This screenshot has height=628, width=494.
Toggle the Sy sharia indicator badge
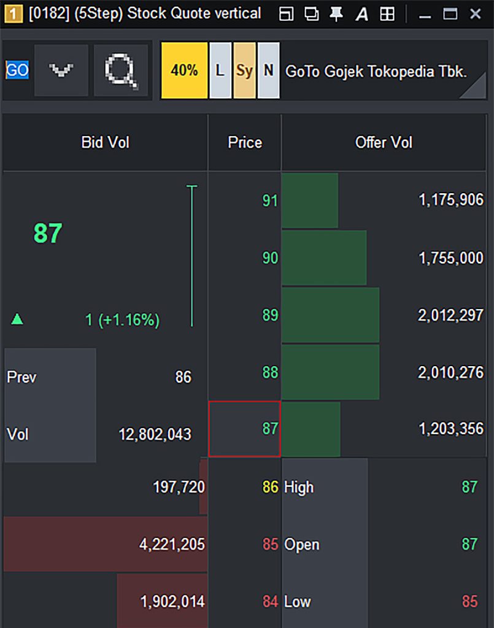pyautogui.click(x=244, y=71)
